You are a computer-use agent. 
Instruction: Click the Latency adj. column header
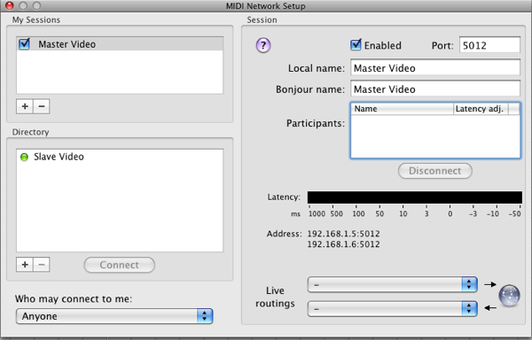(481, 109)
